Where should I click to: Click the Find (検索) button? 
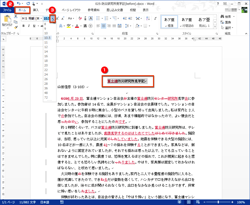226,16
